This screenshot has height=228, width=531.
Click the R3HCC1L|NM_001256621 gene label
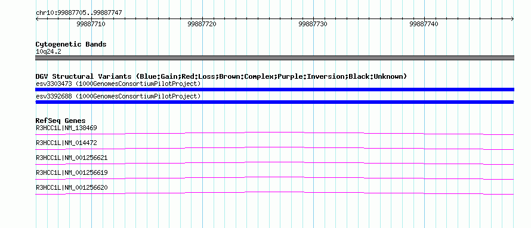(x=72, y=158)
